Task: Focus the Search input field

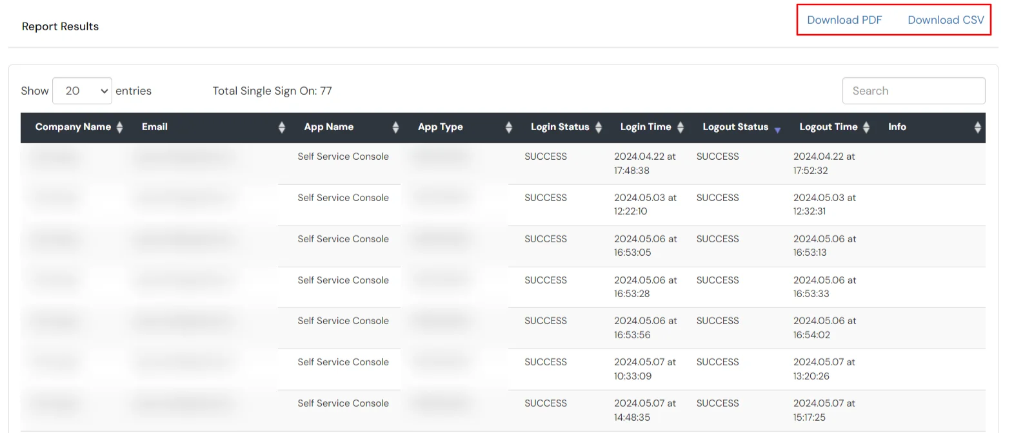Action: [x=913, y=91]
